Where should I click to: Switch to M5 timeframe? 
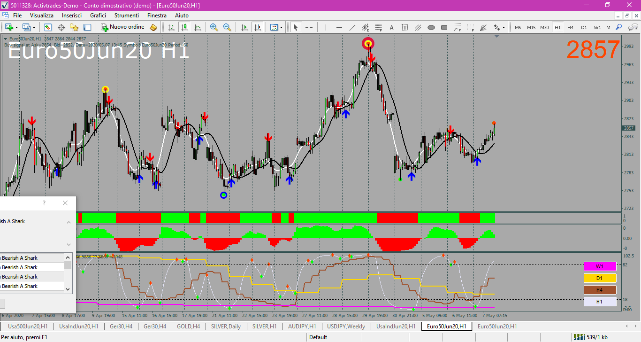click(518, 27)
